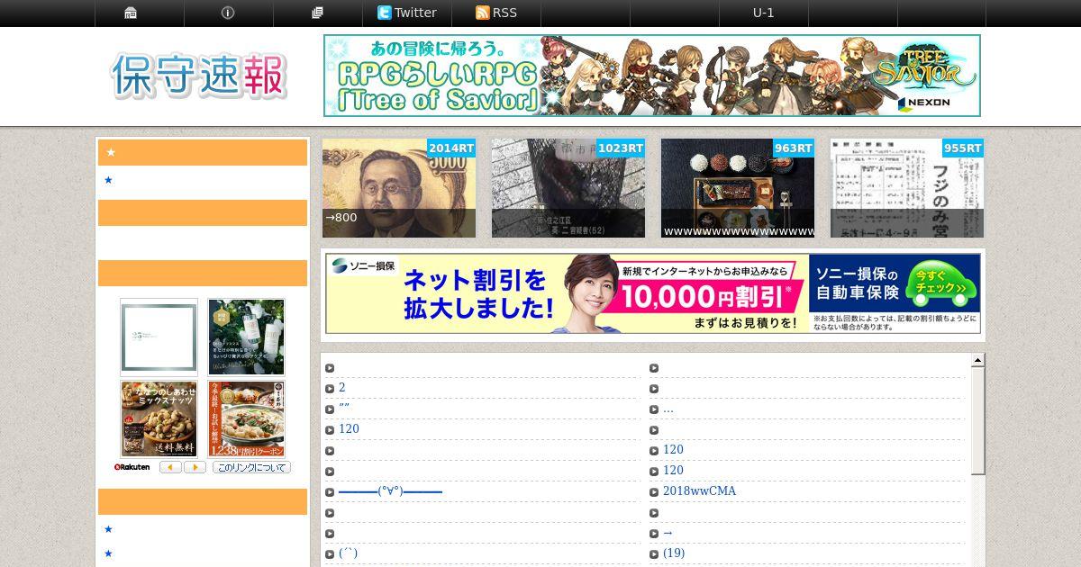Image resolution: width=1081 pixels, height=567 pixels.
Task: Open the 2018wwCMA article link
Action: pos(699,491)
